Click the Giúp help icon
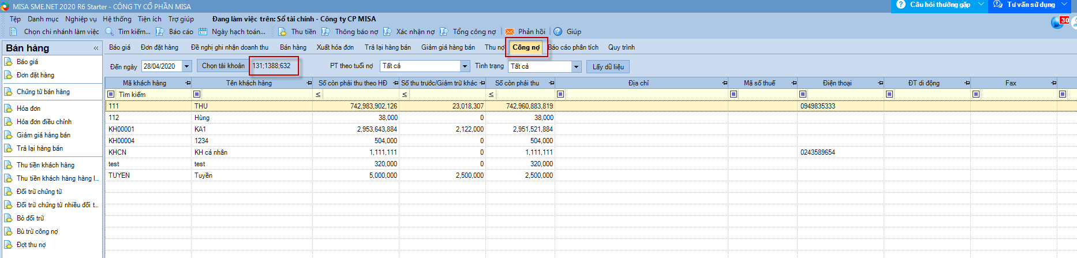Viewport: 1077px width, 258px height. pyautogui.click(x=558, y=32)
